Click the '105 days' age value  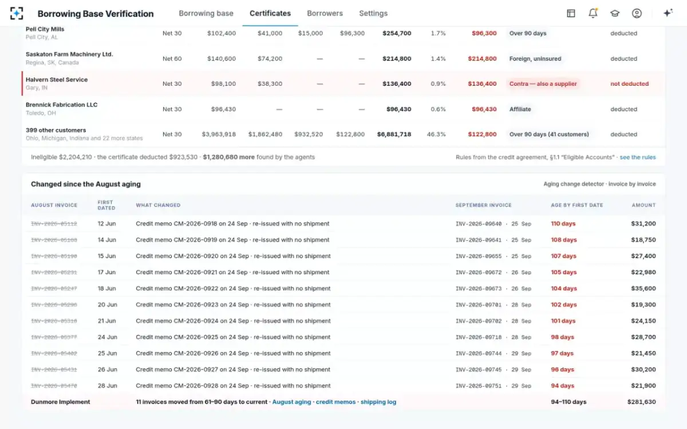pyautogui.click(x=564, y=272)
